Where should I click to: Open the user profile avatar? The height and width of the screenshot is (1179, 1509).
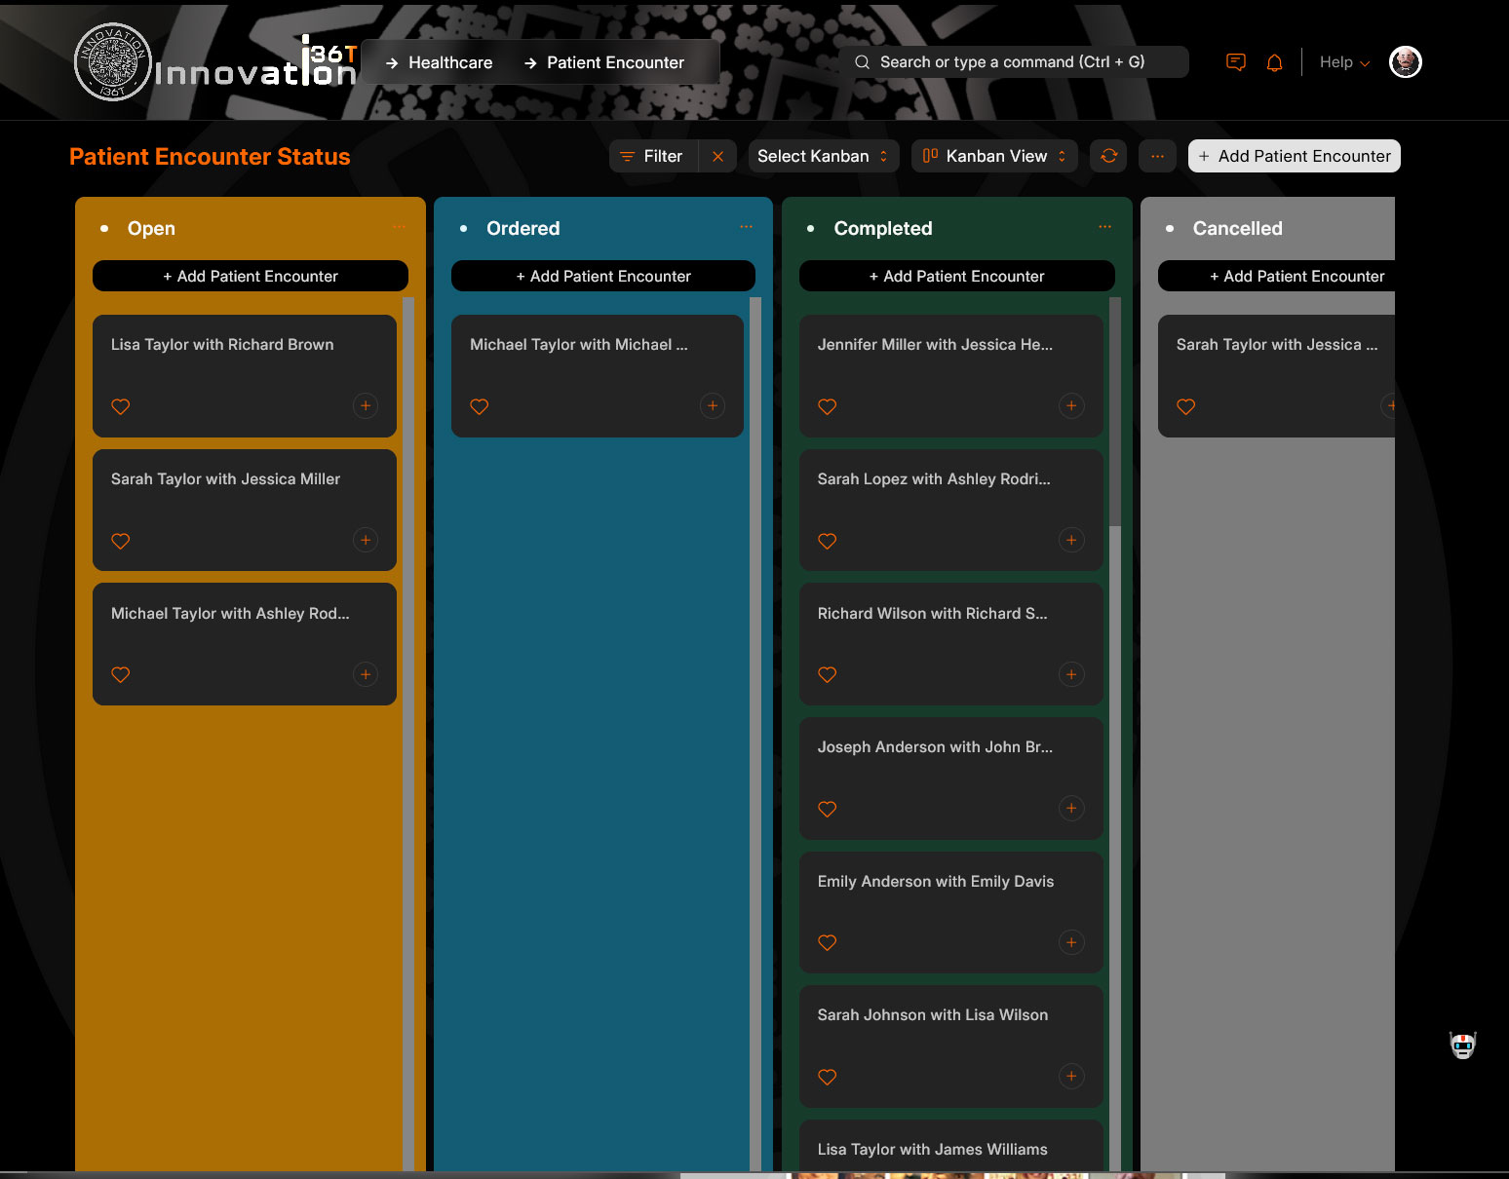(x=1405, y=62)
